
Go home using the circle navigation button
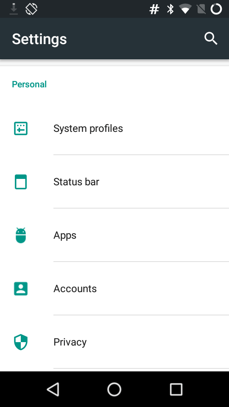pyautogui.click(x=114, y=389)
